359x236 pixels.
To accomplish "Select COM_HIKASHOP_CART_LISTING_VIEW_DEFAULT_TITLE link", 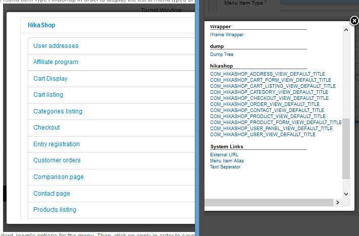I will [273, 86].
